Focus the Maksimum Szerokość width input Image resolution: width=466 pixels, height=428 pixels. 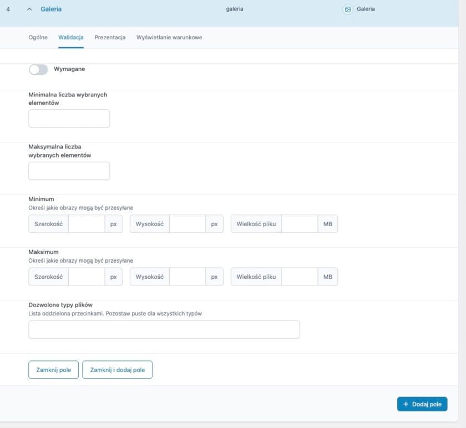pos(87,277)
